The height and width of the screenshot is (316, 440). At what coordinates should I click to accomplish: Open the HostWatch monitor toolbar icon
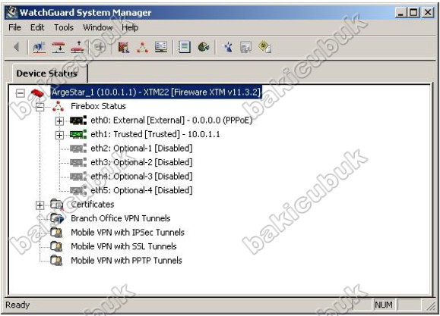coord(161,47)
